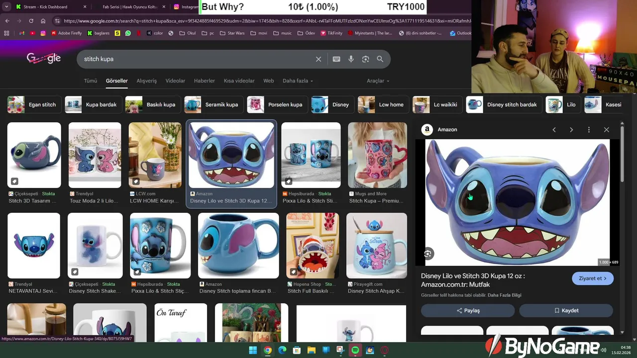Click the Ziyaret et button
Image resolution: width=637 pixels, height=358 pixels.
(593, 278)
